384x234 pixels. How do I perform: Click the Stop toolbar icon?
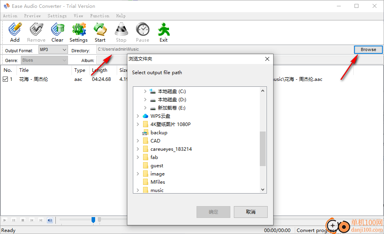pyautogui.click(x=121, y=32)
